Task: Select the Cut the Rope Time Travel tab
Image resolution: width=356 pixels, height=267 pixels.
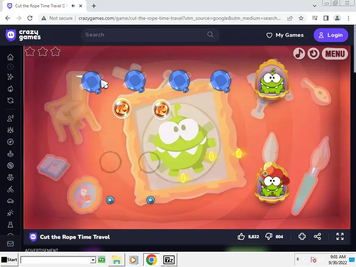Action: 44,6
